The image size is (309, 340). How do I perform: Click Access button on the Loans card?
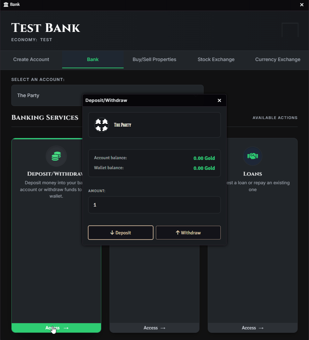click(x=253, y=328)
